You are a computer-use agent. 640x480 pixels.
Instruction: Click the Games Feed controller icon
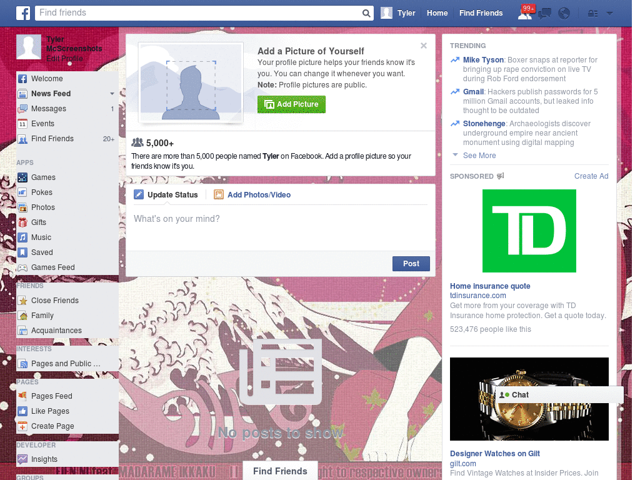pos(22,267)
